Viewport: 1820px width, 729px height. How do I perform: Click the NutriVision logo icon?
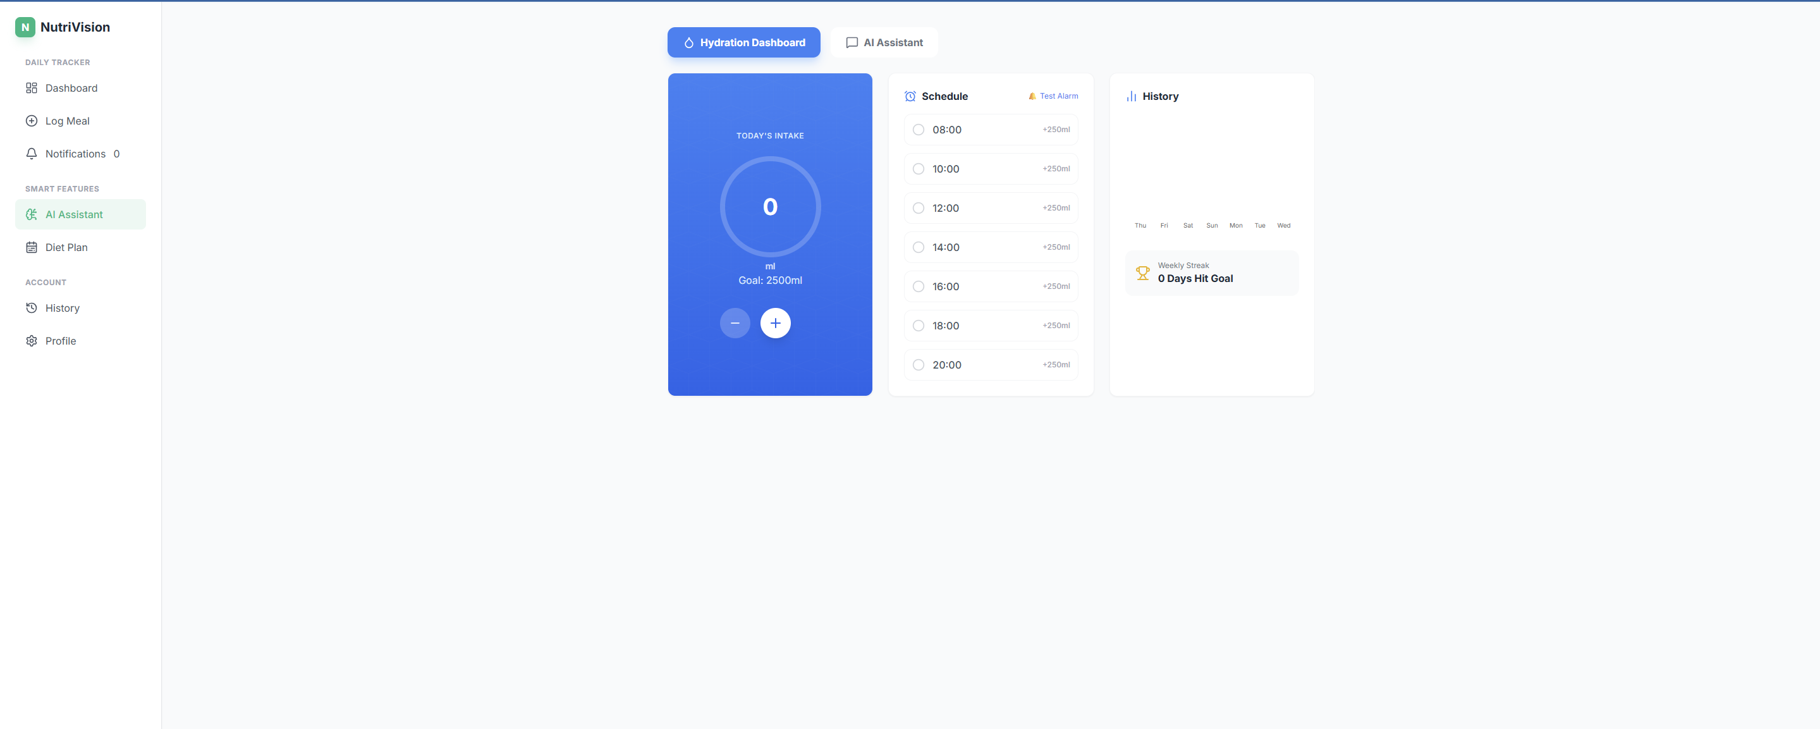[x=25, y=27]
